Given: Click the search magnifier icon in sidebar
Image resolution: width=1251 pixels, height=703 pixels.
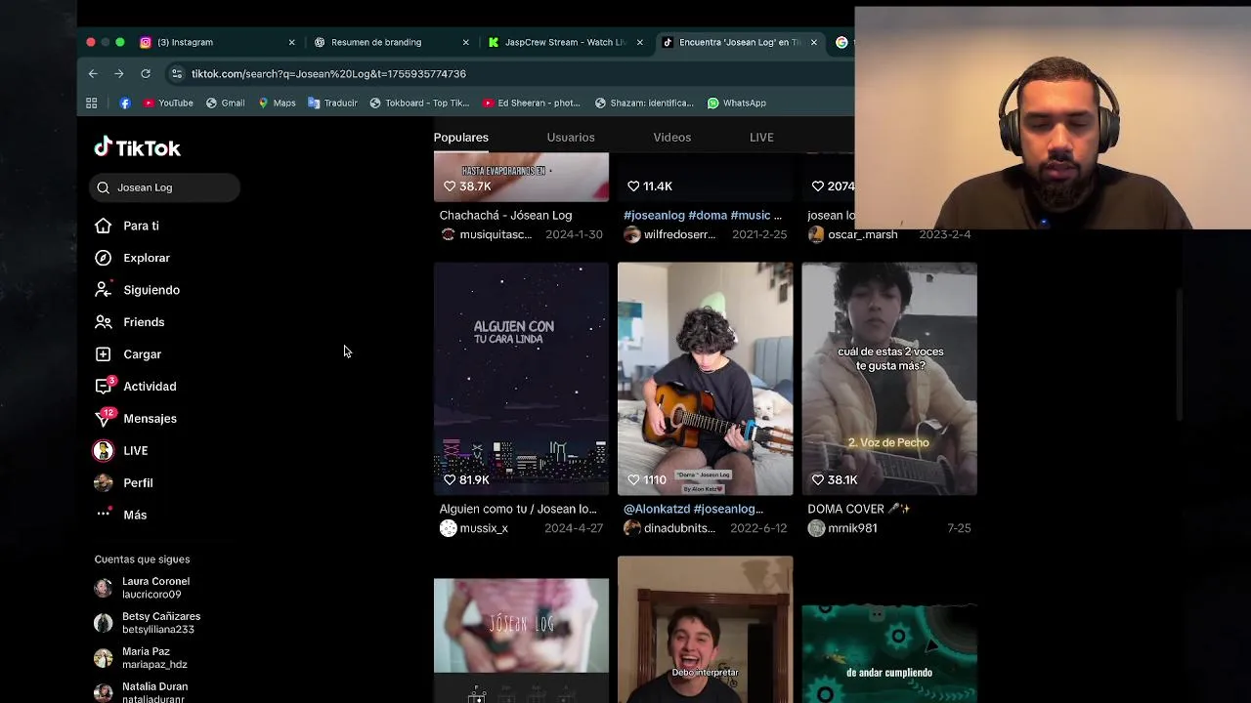Looking at the screenshot, I should point(104,187).
